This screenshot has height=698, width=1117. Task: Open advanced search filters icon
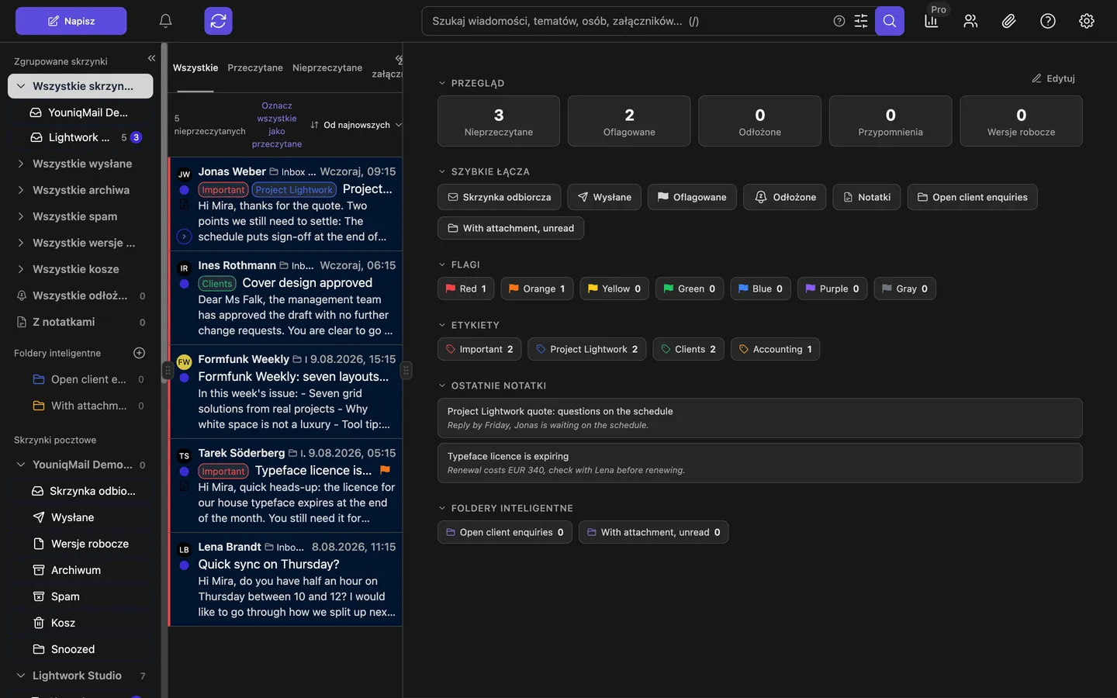(x=861, y=21)
